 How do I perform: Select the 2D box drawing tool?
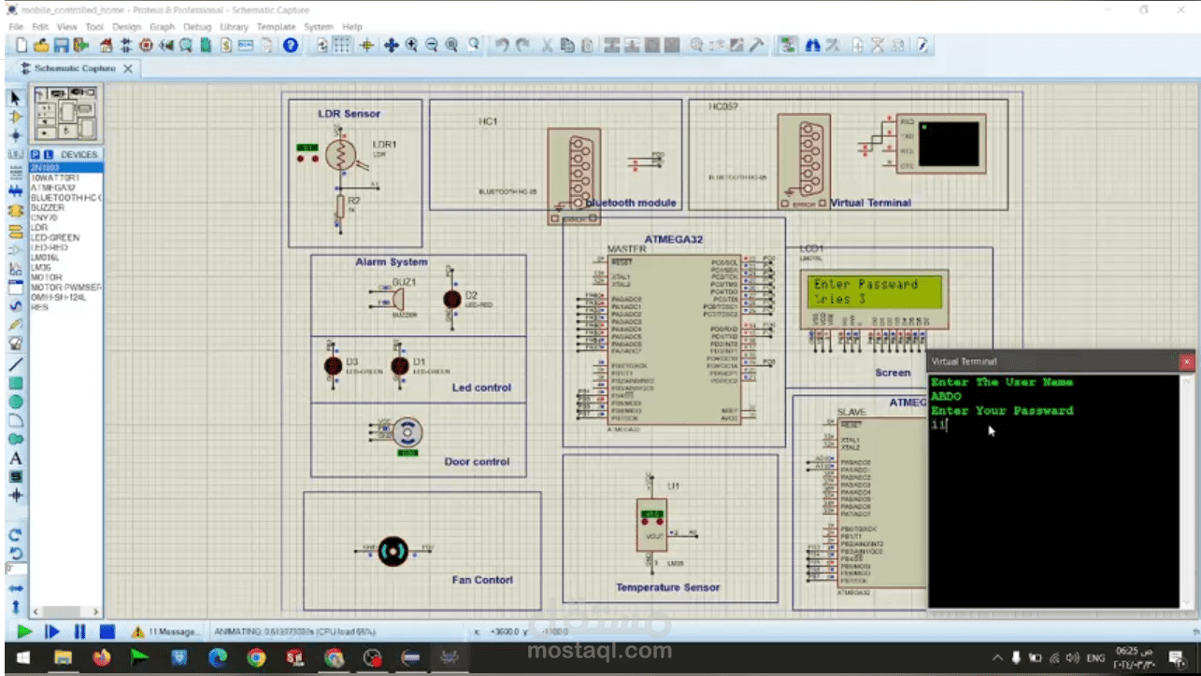15,383
